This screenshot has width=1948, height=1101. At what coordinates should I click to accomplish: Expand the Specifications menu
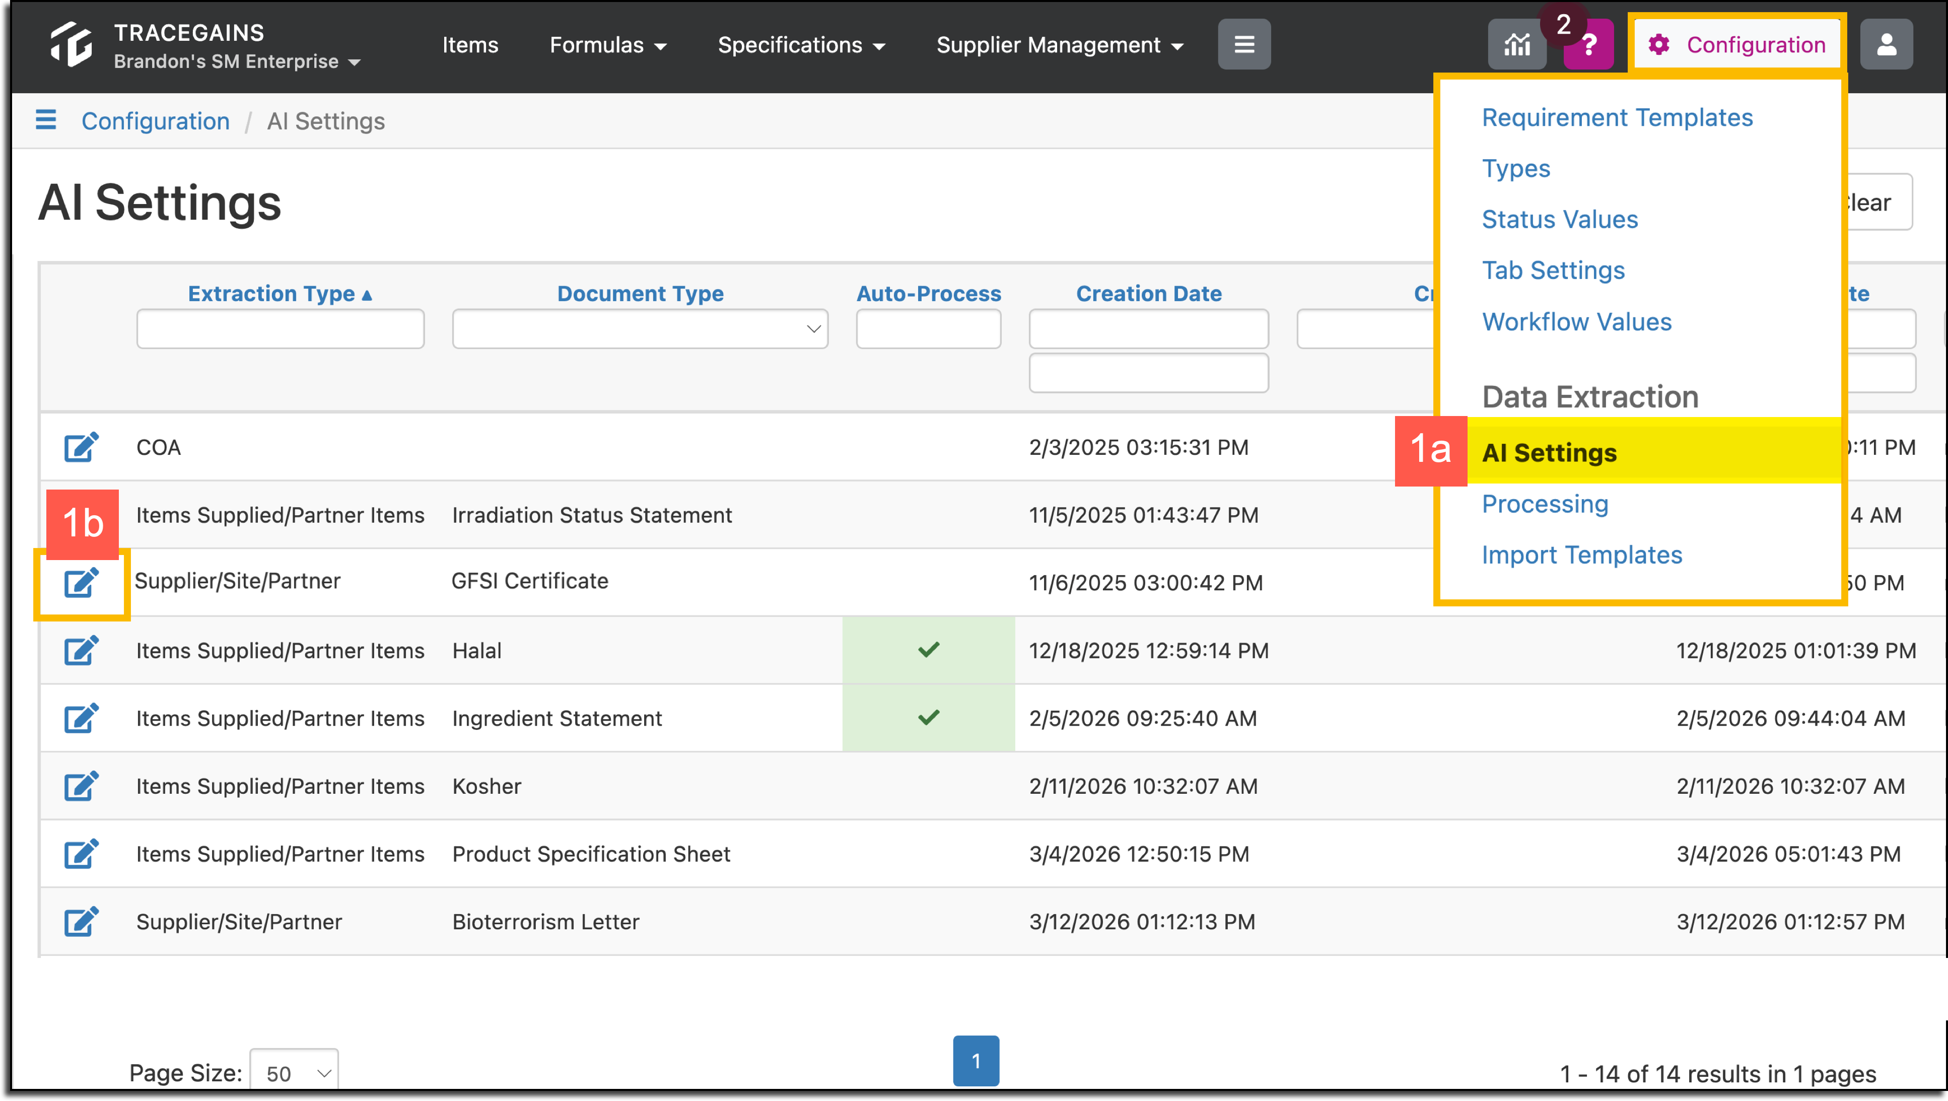click(x=801, y=45)
